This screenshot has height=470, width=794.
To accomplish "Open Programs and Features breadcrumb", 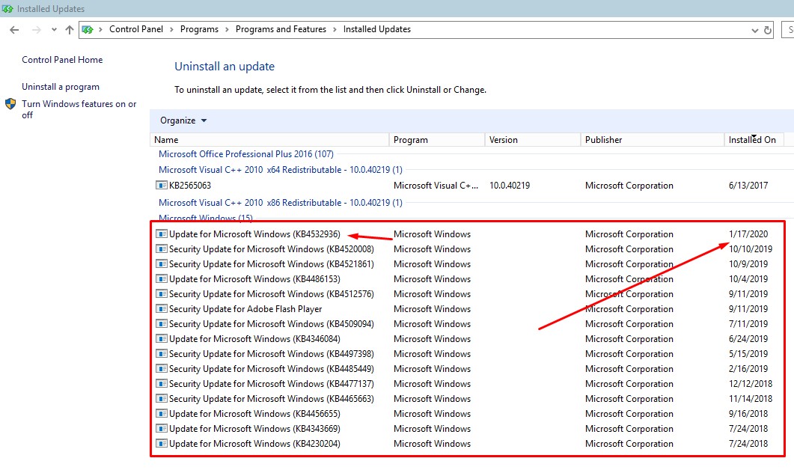I will 281,29.
